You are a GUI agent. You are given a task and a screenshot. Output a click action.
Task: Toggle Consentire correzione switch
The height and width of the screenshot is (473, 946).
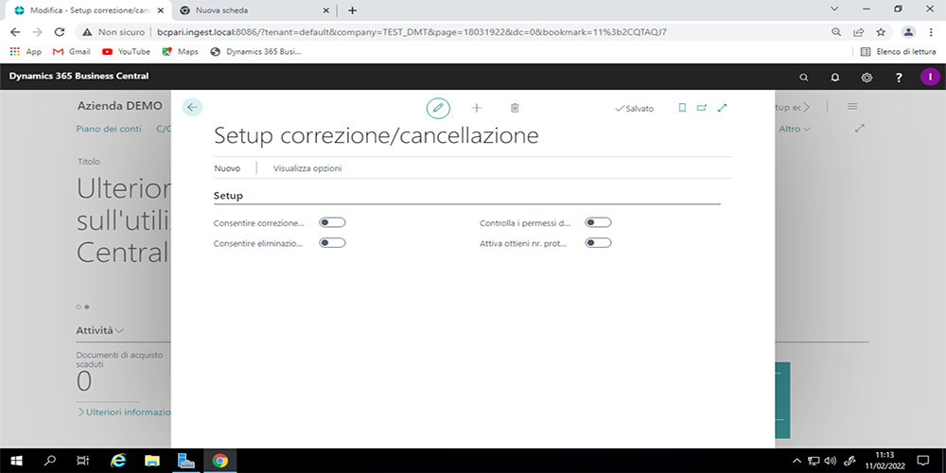332,222
